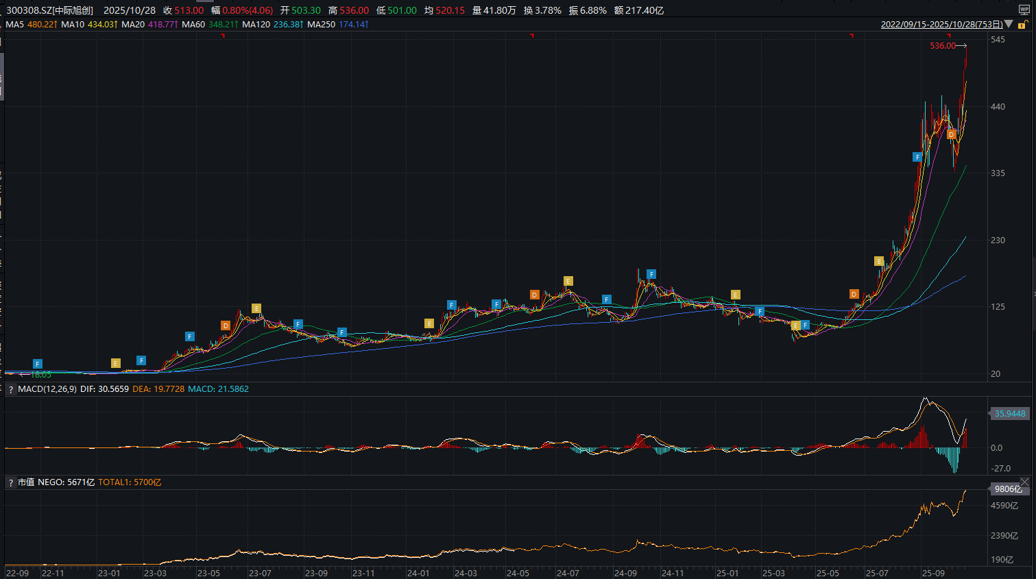Screen dimensions: 1036x579
Task: Click the 35.9448 MACD axis value tag
Action: pyautogui.click(x=1009, y=414)
